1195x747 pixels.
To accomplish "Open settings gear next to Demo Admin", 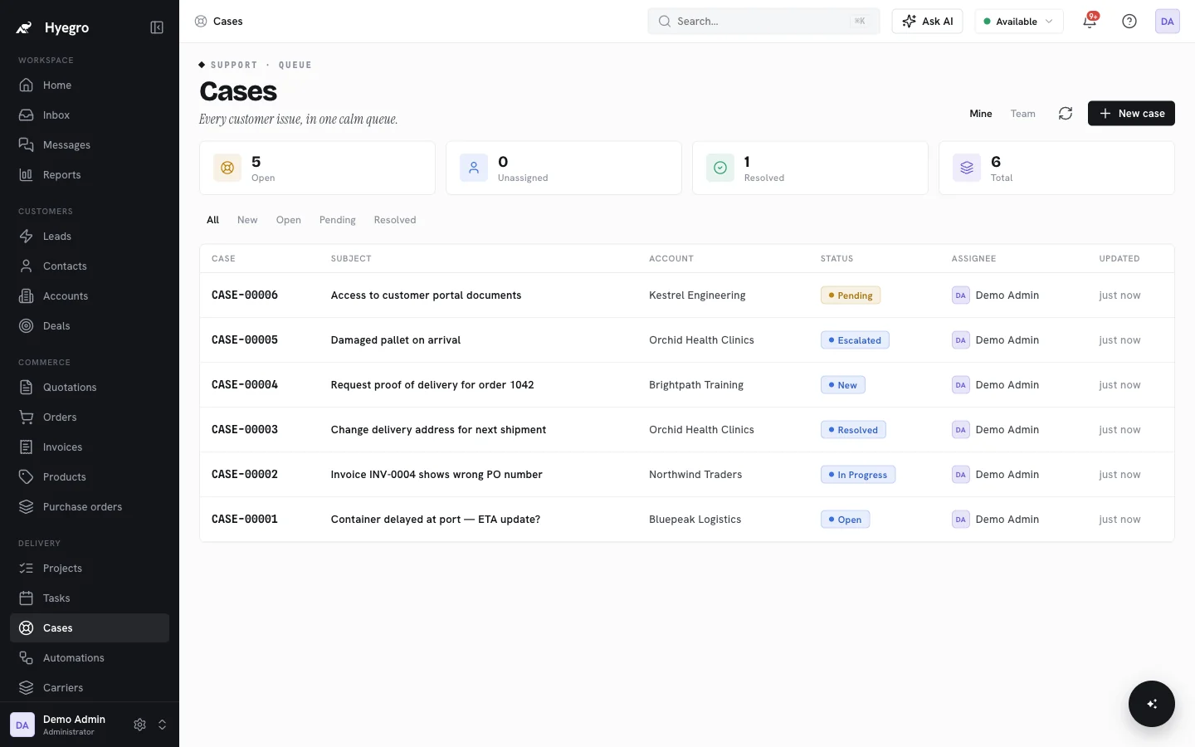I will pyautogui.click(x=139, y=725).
